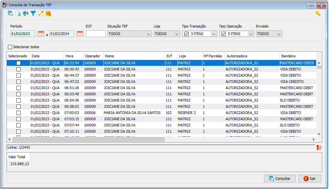Click the search/consult toolbar icon
329x189 pixels.
10,14
